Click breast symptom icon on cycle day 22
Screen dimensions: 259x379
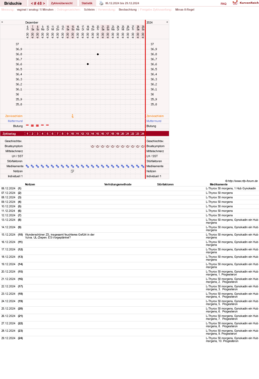[133, 146]
